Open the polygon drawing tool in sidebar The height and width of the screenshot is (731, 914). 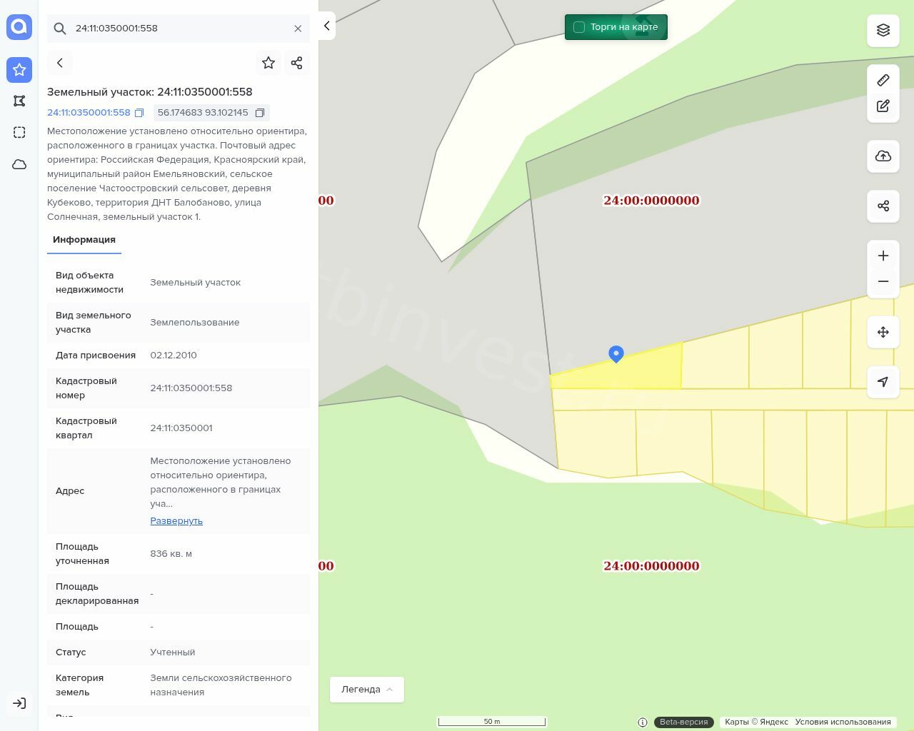point(19,101)
